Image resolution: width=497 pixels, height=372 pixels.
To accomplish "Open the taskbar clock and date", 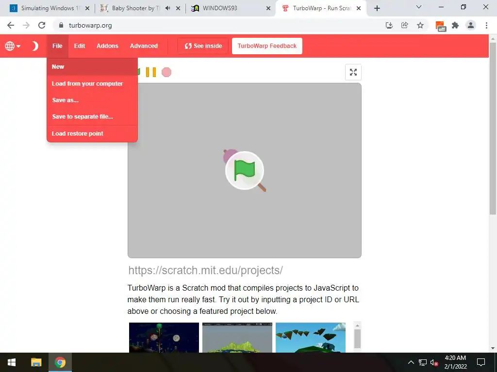I will [x=455, y=362].
